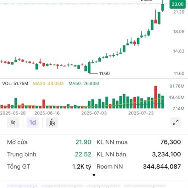Click the KL NN mua value 76,300
Image resolution: width=188 pixels, height=188 pixels.
pos(171,142)
